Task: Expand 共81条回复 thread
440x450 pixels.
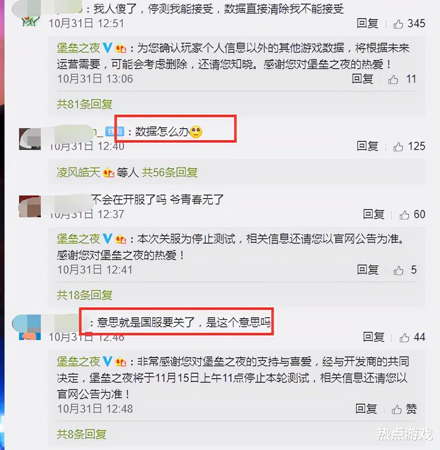Action: 84,104
